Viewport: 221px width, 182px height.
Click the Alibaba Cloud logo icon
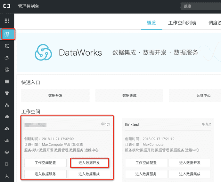coord(7,6)
